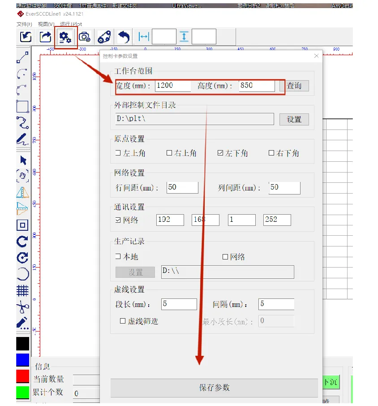Select the hand pan tool
The image size is (378, 406).
pyautogui.click(x=22, y=176)
